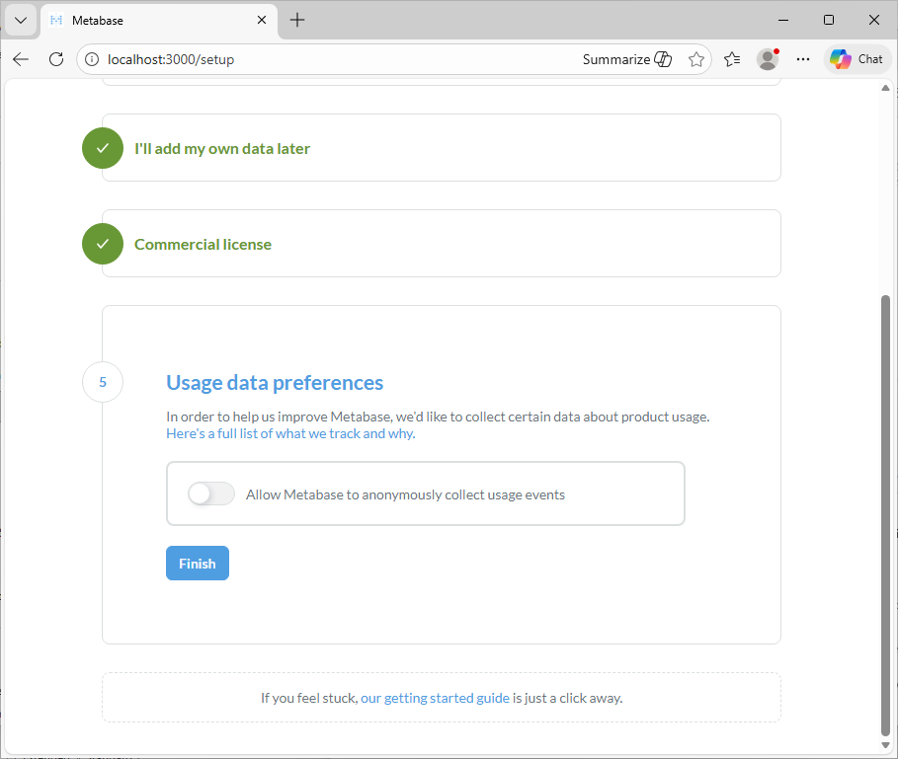Add this page to favorites star

click(x=695, y=59)
